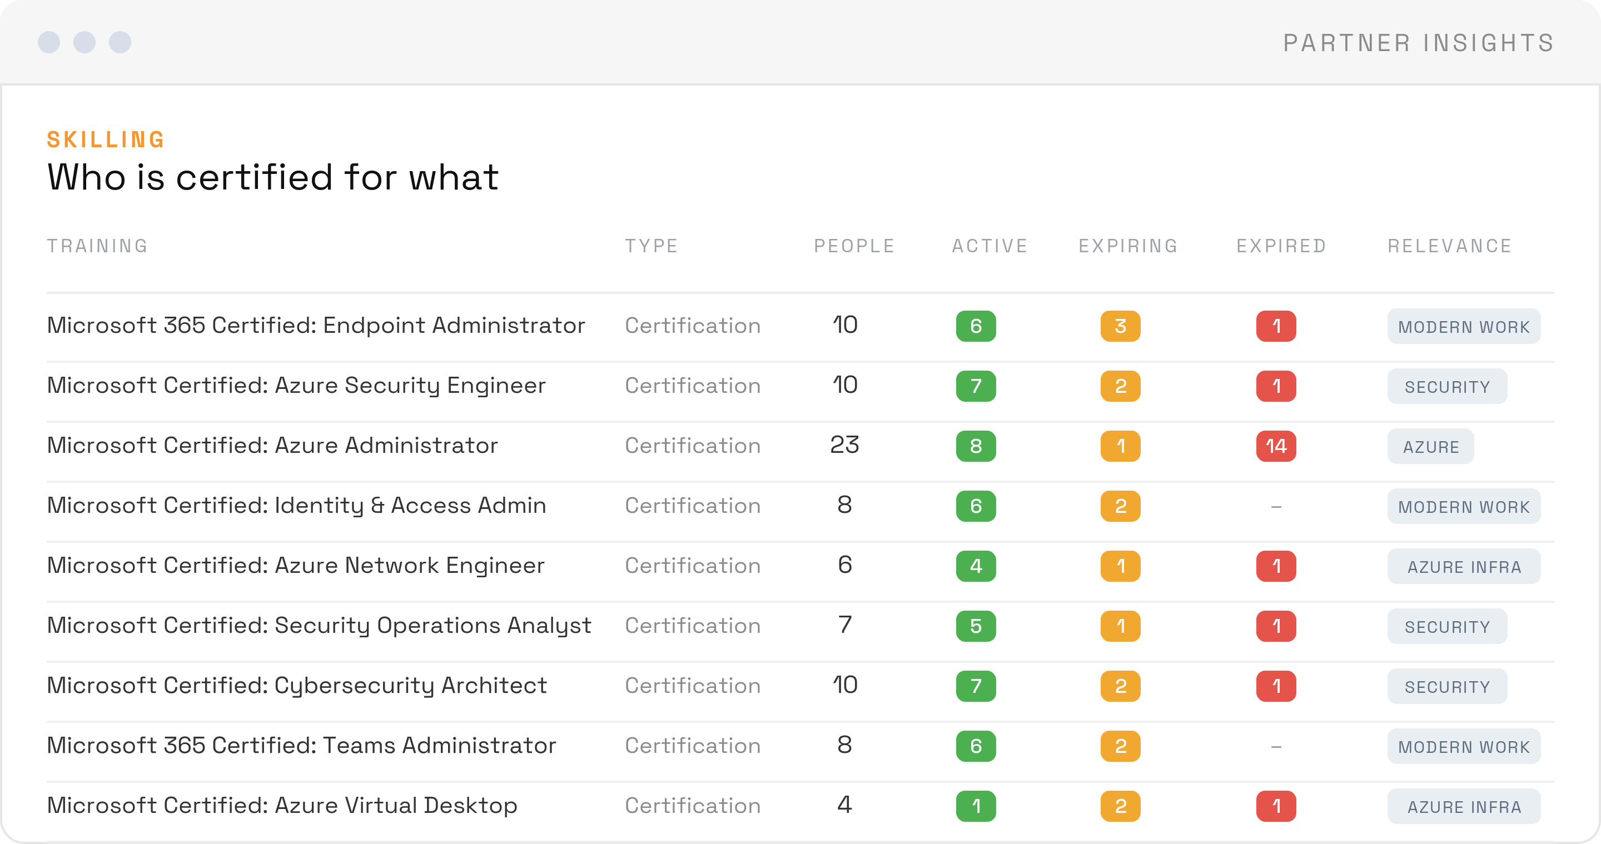The width and height of the screenshot is (1601, 844).
Task: Click SECURITY tag on Cybersecurity Architect row
Action: (1447, 687)
